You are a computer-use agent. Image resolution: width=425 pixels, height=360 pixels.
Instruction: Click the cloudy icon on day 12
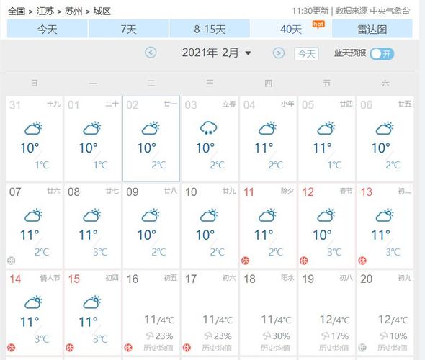click(x=326, y=215)
